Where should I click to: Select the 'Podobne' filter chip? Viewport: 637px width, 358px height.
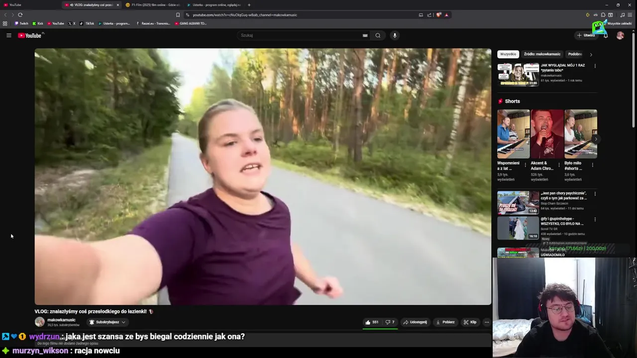tap(575, 54)
